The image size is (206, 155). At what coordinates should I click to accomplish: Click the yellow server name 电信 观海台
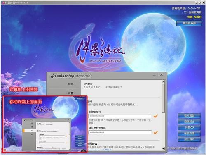[194, 17]
